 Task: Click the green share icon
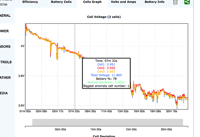(x=187, y=2)
